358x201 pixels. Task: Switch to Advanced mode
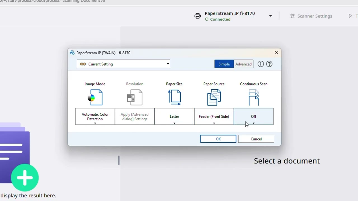(x=243, y=64)
